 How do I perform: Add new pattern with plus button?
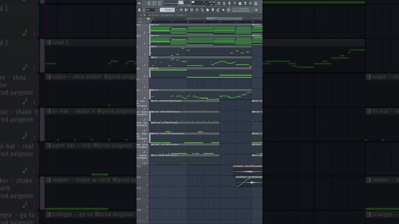tap(176, 10)
